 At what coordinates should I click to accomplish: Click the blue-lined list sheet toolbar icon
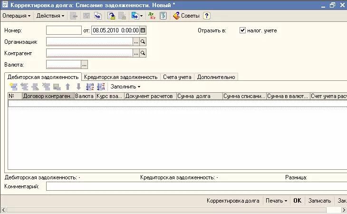tap(163, 16)
